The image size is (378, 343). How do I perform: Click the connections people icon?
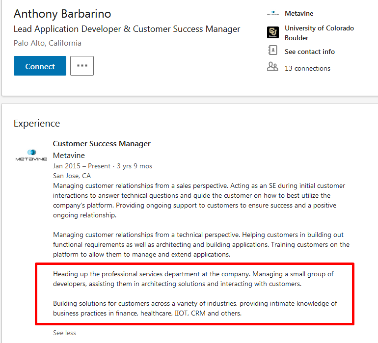[x=272, y=67]
